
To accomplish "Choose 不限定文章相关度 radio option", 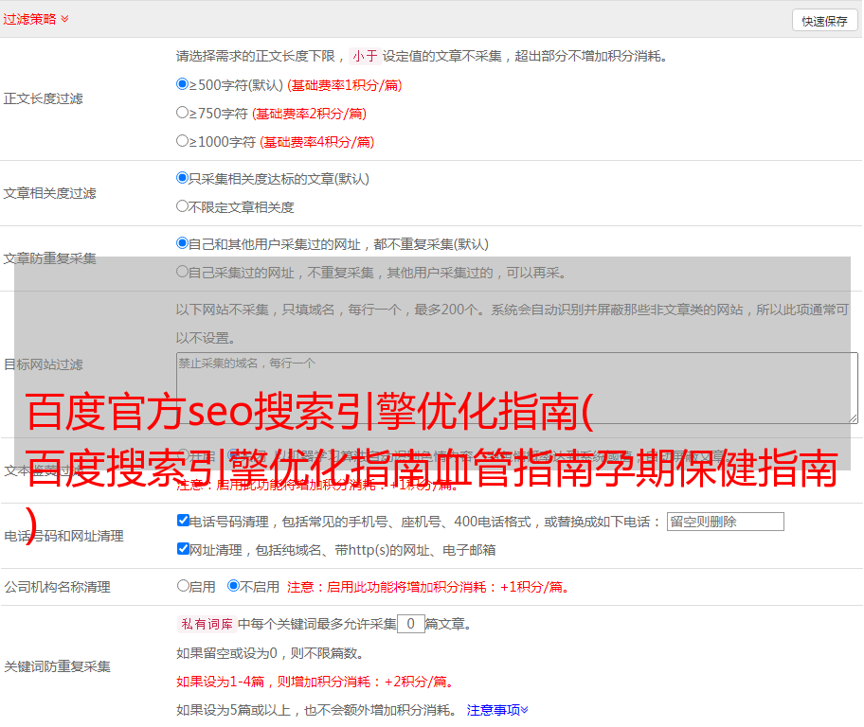I will [182, 206].
